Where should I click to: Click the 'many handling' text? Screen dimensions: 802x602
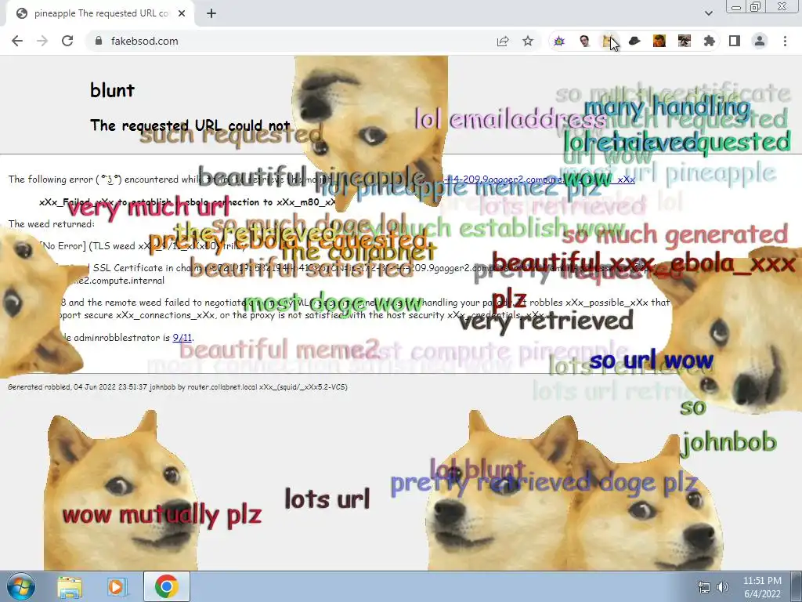pos(667,107)
